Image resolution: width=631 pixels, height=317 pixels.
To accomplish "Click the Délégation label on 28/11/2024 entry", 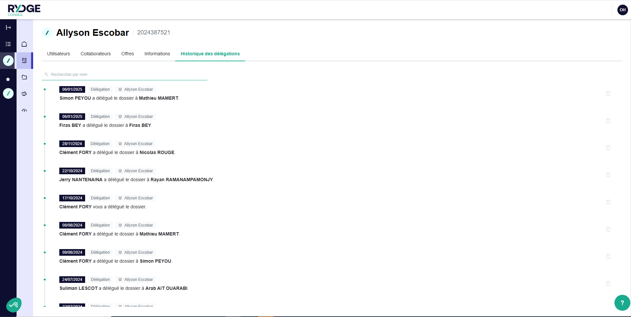I will [x=100, y=144].
